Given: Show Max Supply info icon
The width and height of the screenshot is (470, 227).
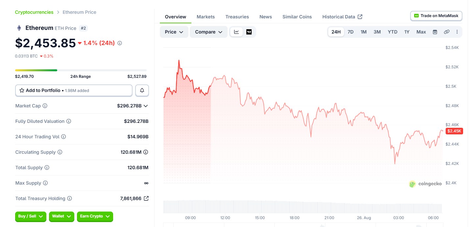Looking at the screenshot, I should point(45,183).
